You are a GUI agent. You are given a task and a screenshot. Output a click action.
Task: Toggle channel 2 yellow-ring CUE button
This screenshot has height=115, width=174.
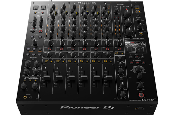[x=58, y=61]
